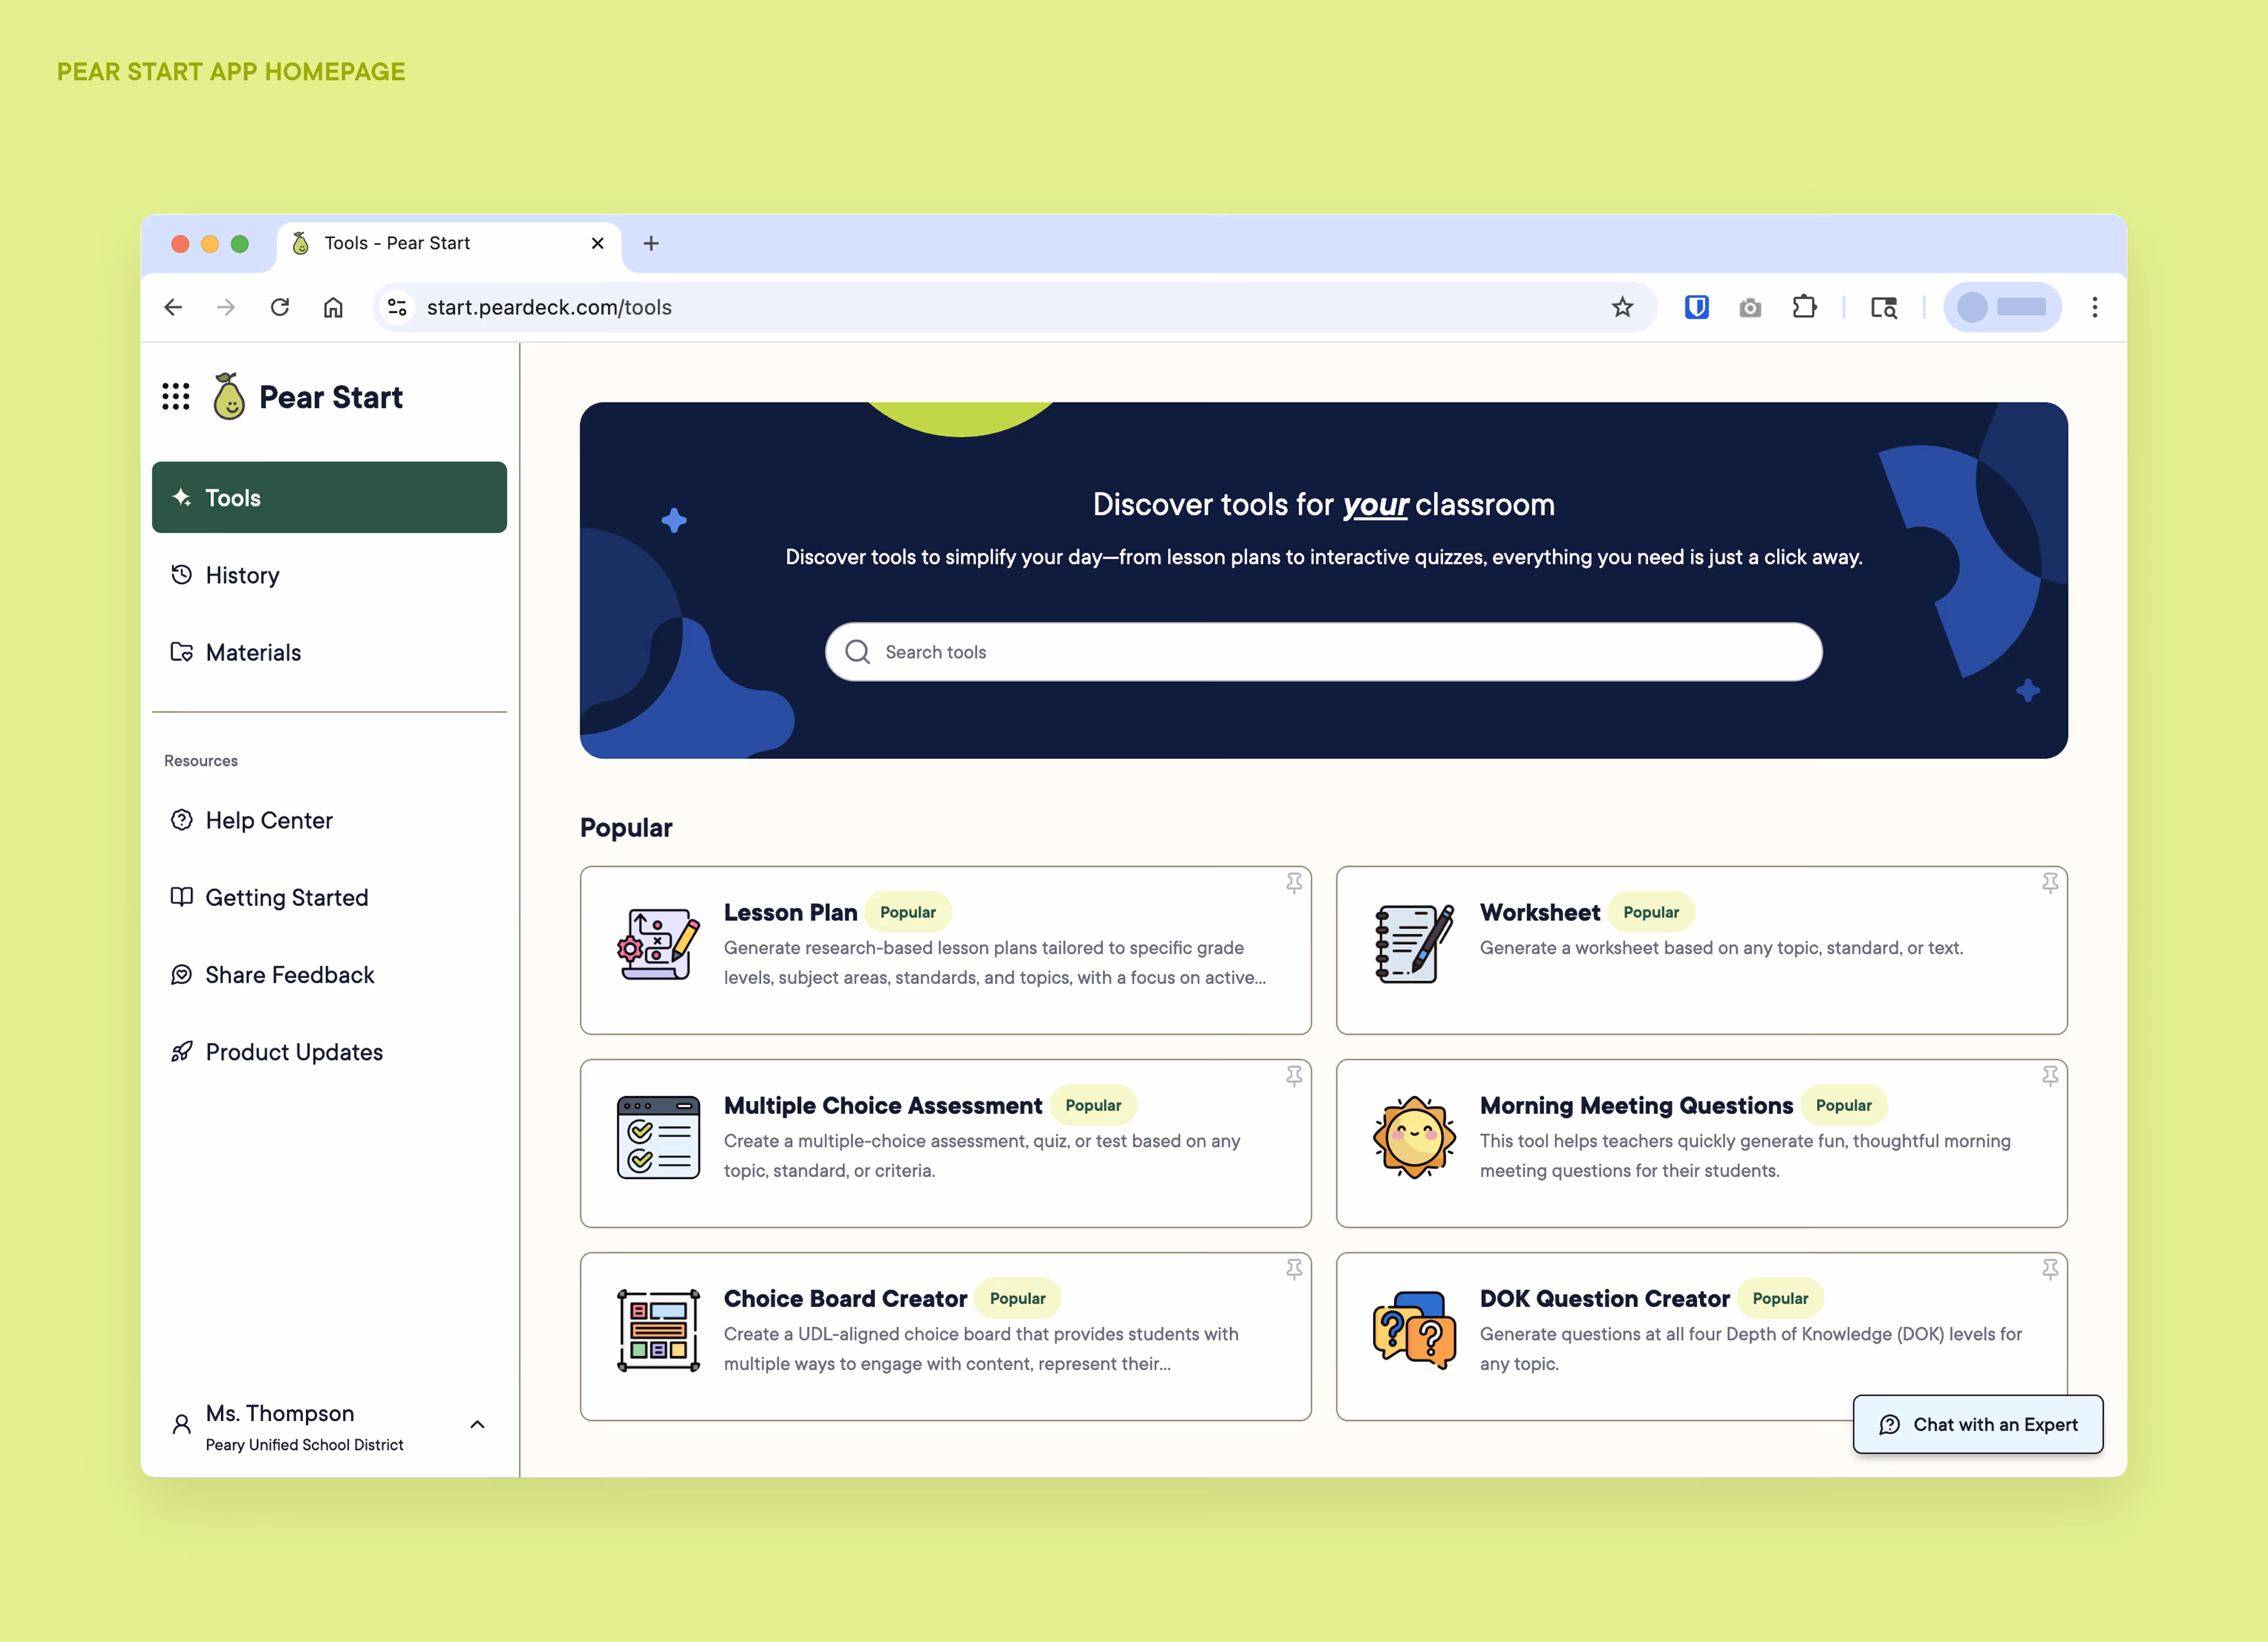The image size is (2268, 1642).
Task: Open Materials in the sidebar
Action: 252,652
